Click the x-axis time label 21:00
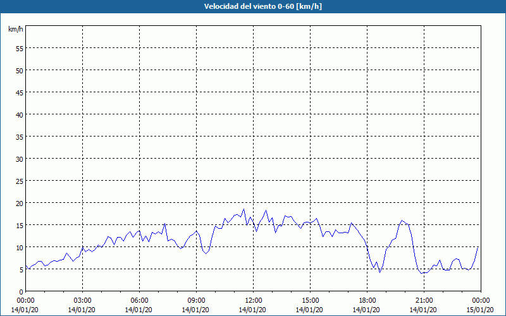 [424, 301]
